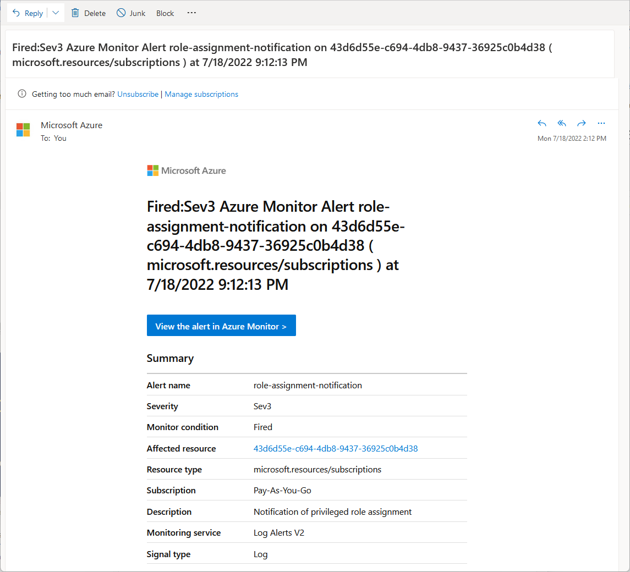
Task: Click the Sev3 severity value
Action: click(x=262, y=406)
